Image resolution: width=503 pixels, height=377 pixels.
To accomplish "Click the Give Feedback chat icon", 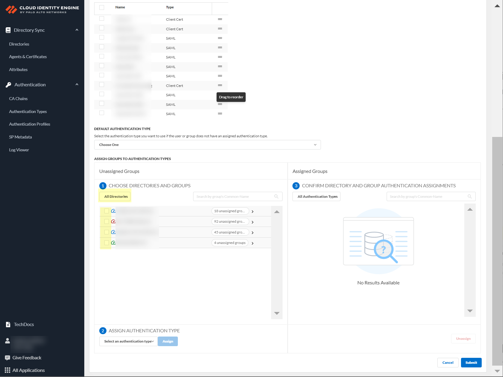I will pos(7,358).
